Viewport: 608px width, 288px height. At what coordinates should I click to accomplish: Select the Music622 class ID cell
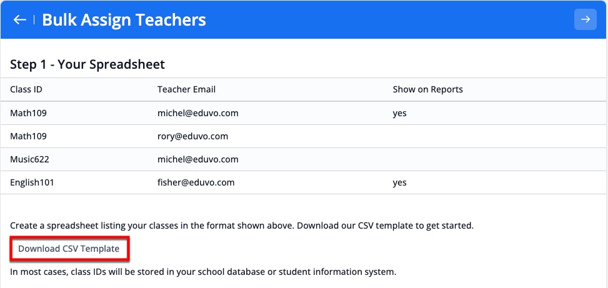click(x=29, y=159)
